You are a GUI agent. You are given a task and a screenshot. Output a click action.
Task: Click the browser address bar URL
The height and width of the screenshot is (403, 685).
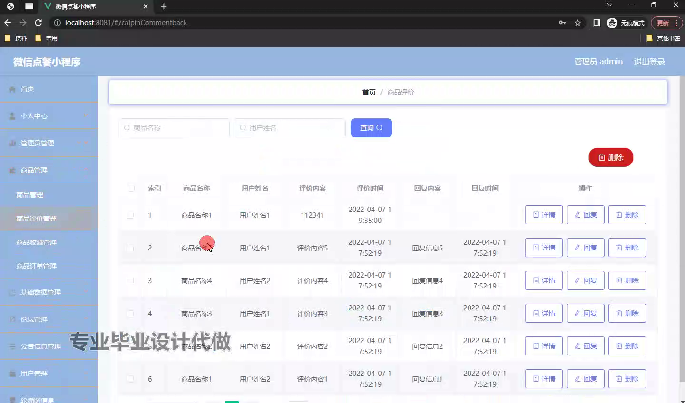click(126, 23)
